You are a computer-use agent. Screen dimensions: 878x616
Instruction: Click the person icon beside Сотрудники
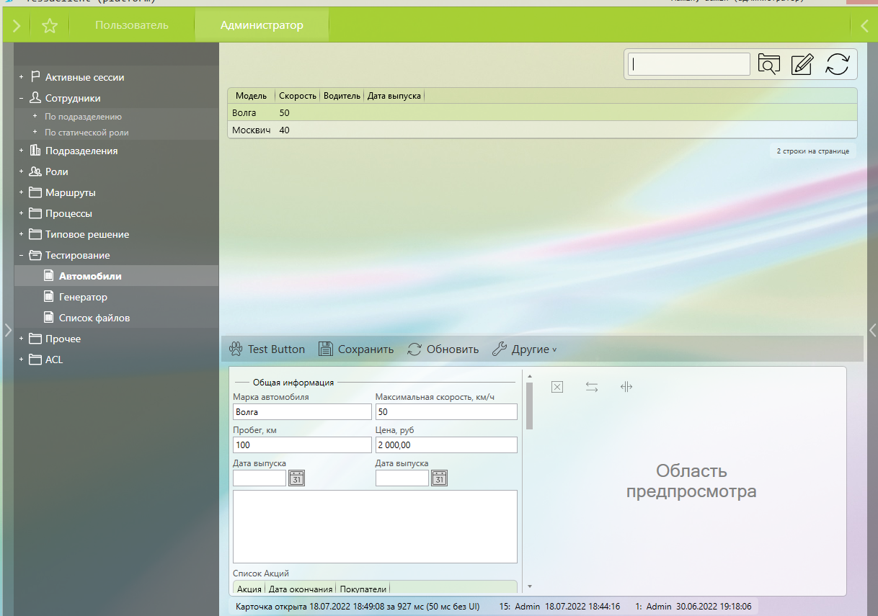click(35, 98)
